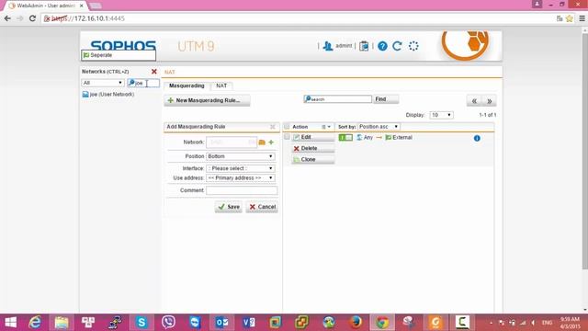The width and height of the screenshot is (588, 331).
Task: Open Firefox from the taskbar
Action: (x=356, y=322)
